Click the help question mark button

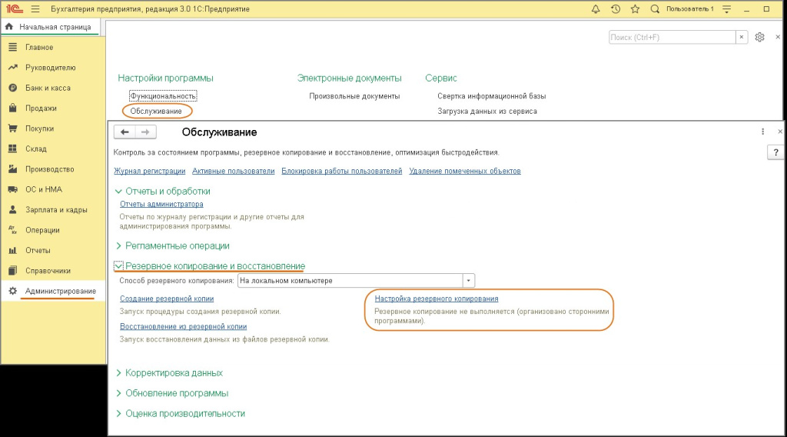[775, 152]
